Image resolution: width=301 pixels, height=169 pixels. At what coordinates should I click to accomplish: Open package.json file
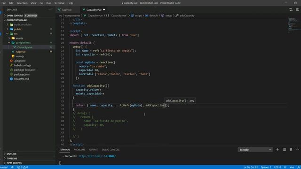22,74
